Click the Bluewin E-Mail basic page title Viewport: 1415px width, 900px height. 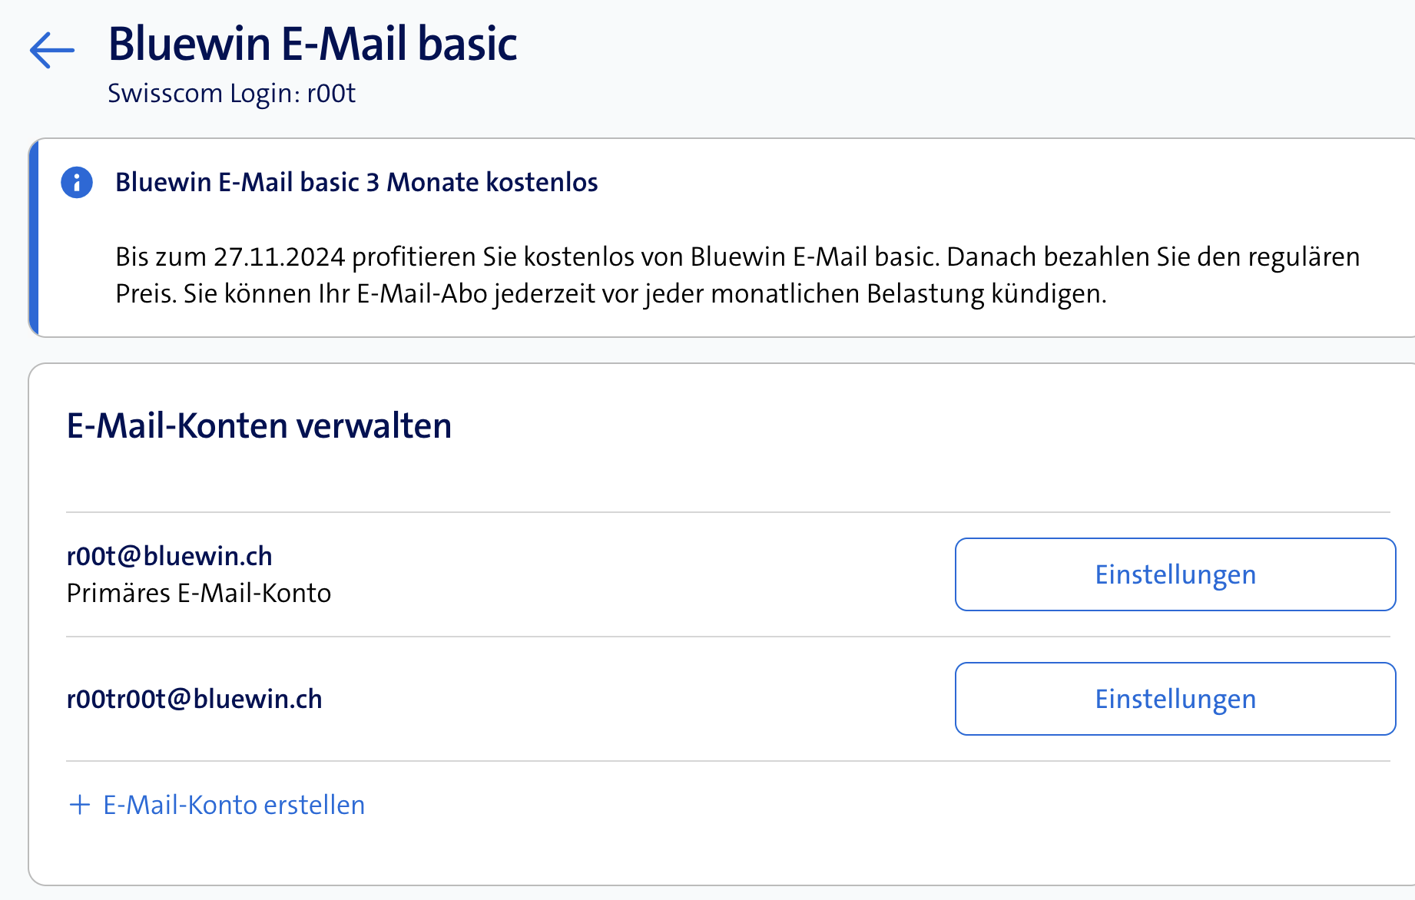[313, 44]
